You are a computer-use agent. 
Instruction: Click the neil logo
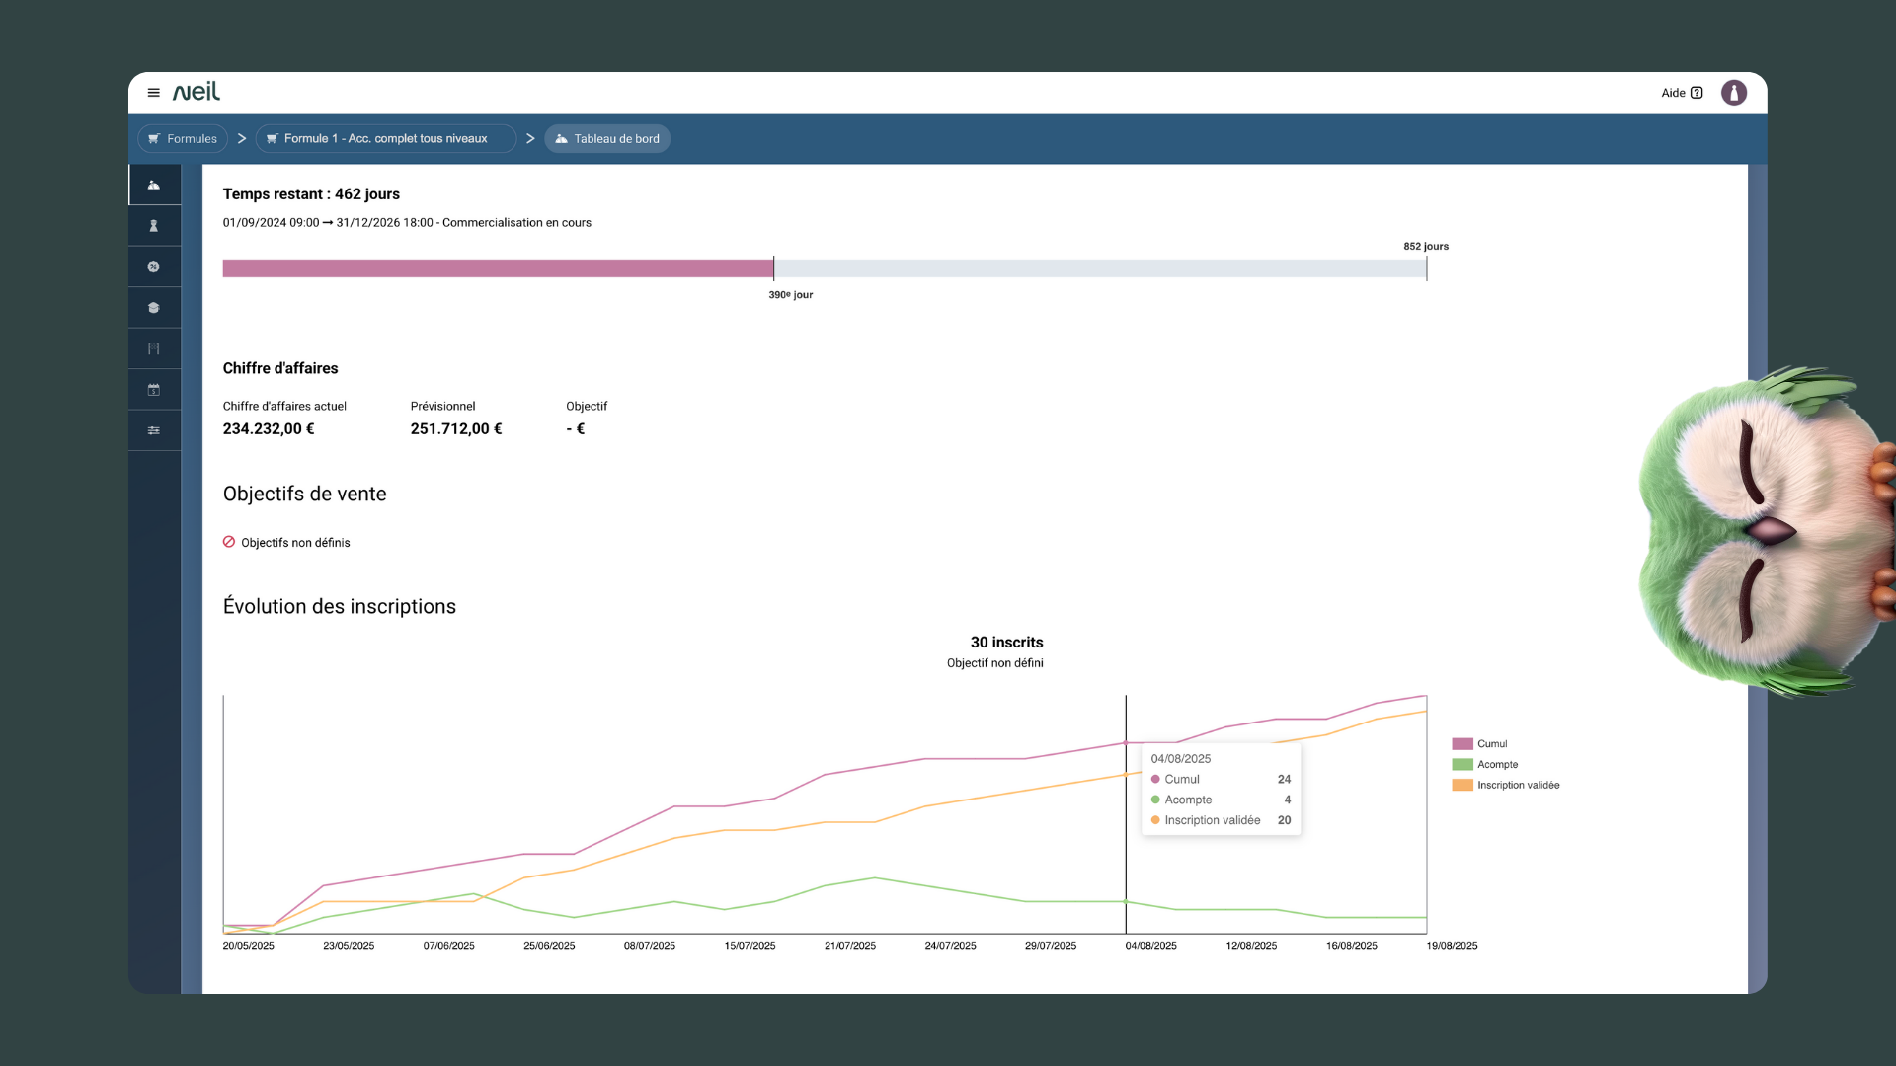click(197, 92)
